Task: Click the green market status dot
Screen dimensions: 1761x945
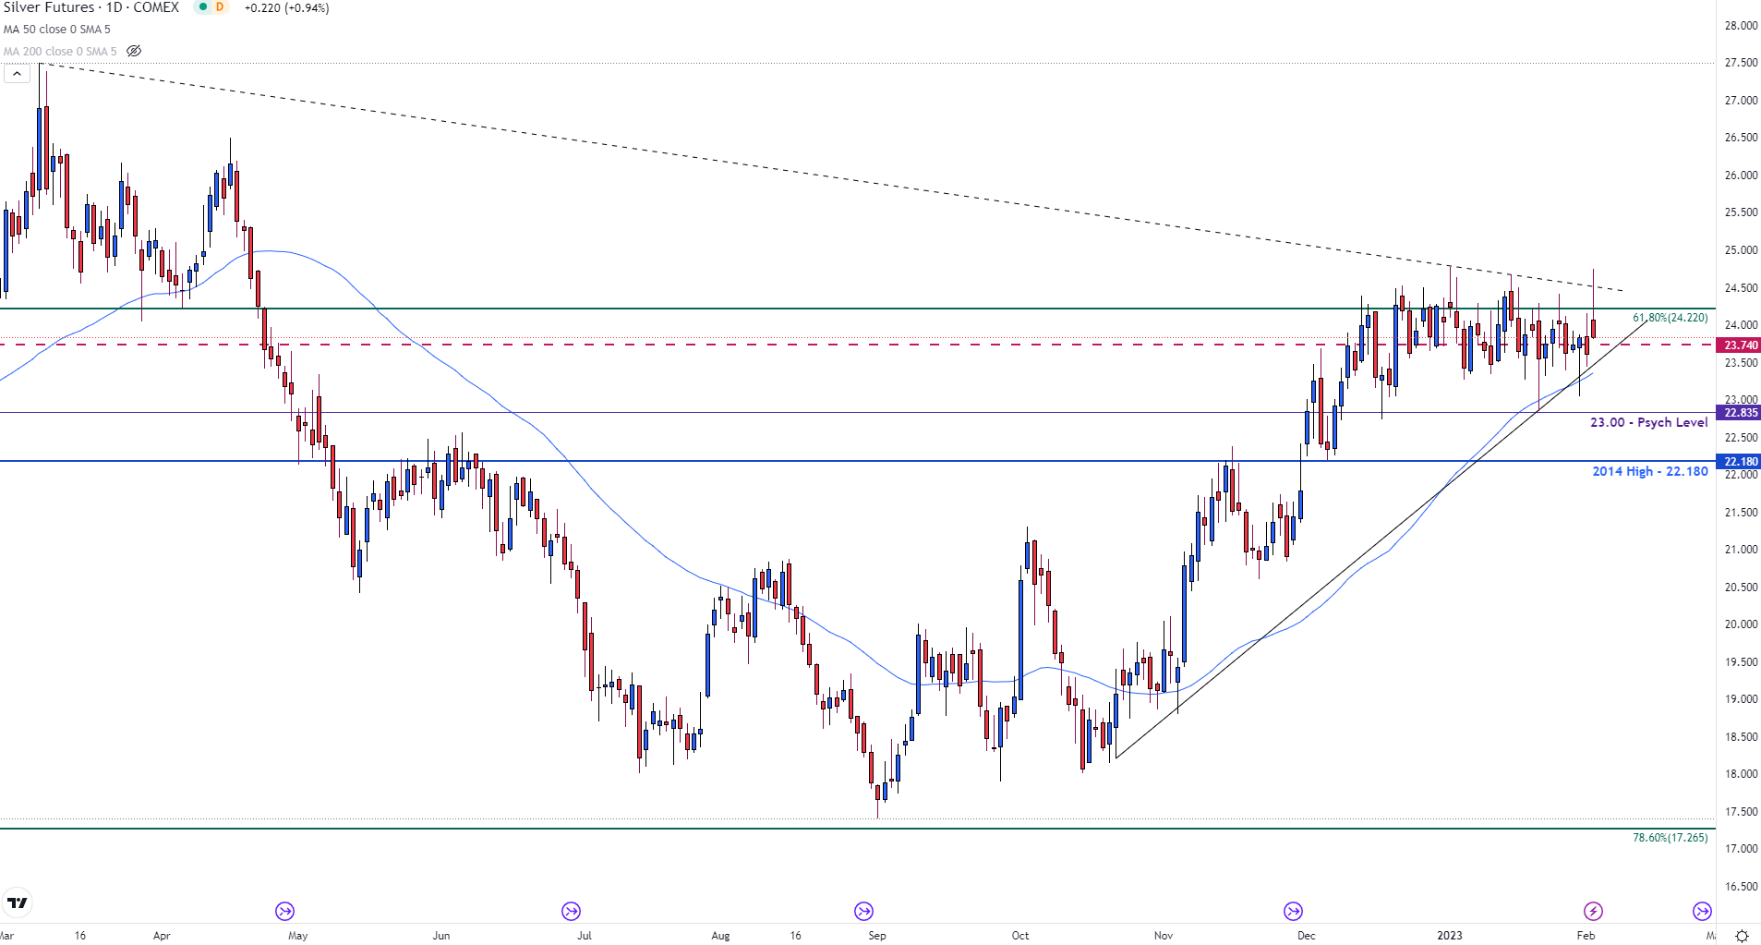Action: (203, 7)
